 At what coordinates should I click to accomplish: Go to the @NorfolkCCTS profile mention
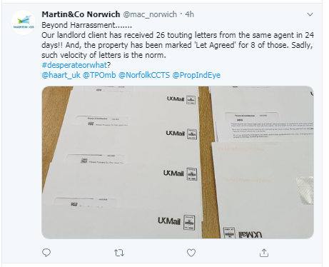coord(144,75)
